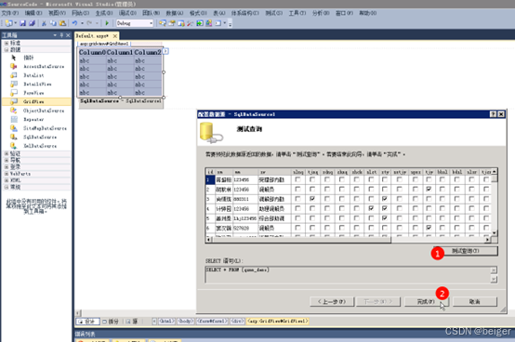Click results grid scroll right arrow

coord(488,240)
